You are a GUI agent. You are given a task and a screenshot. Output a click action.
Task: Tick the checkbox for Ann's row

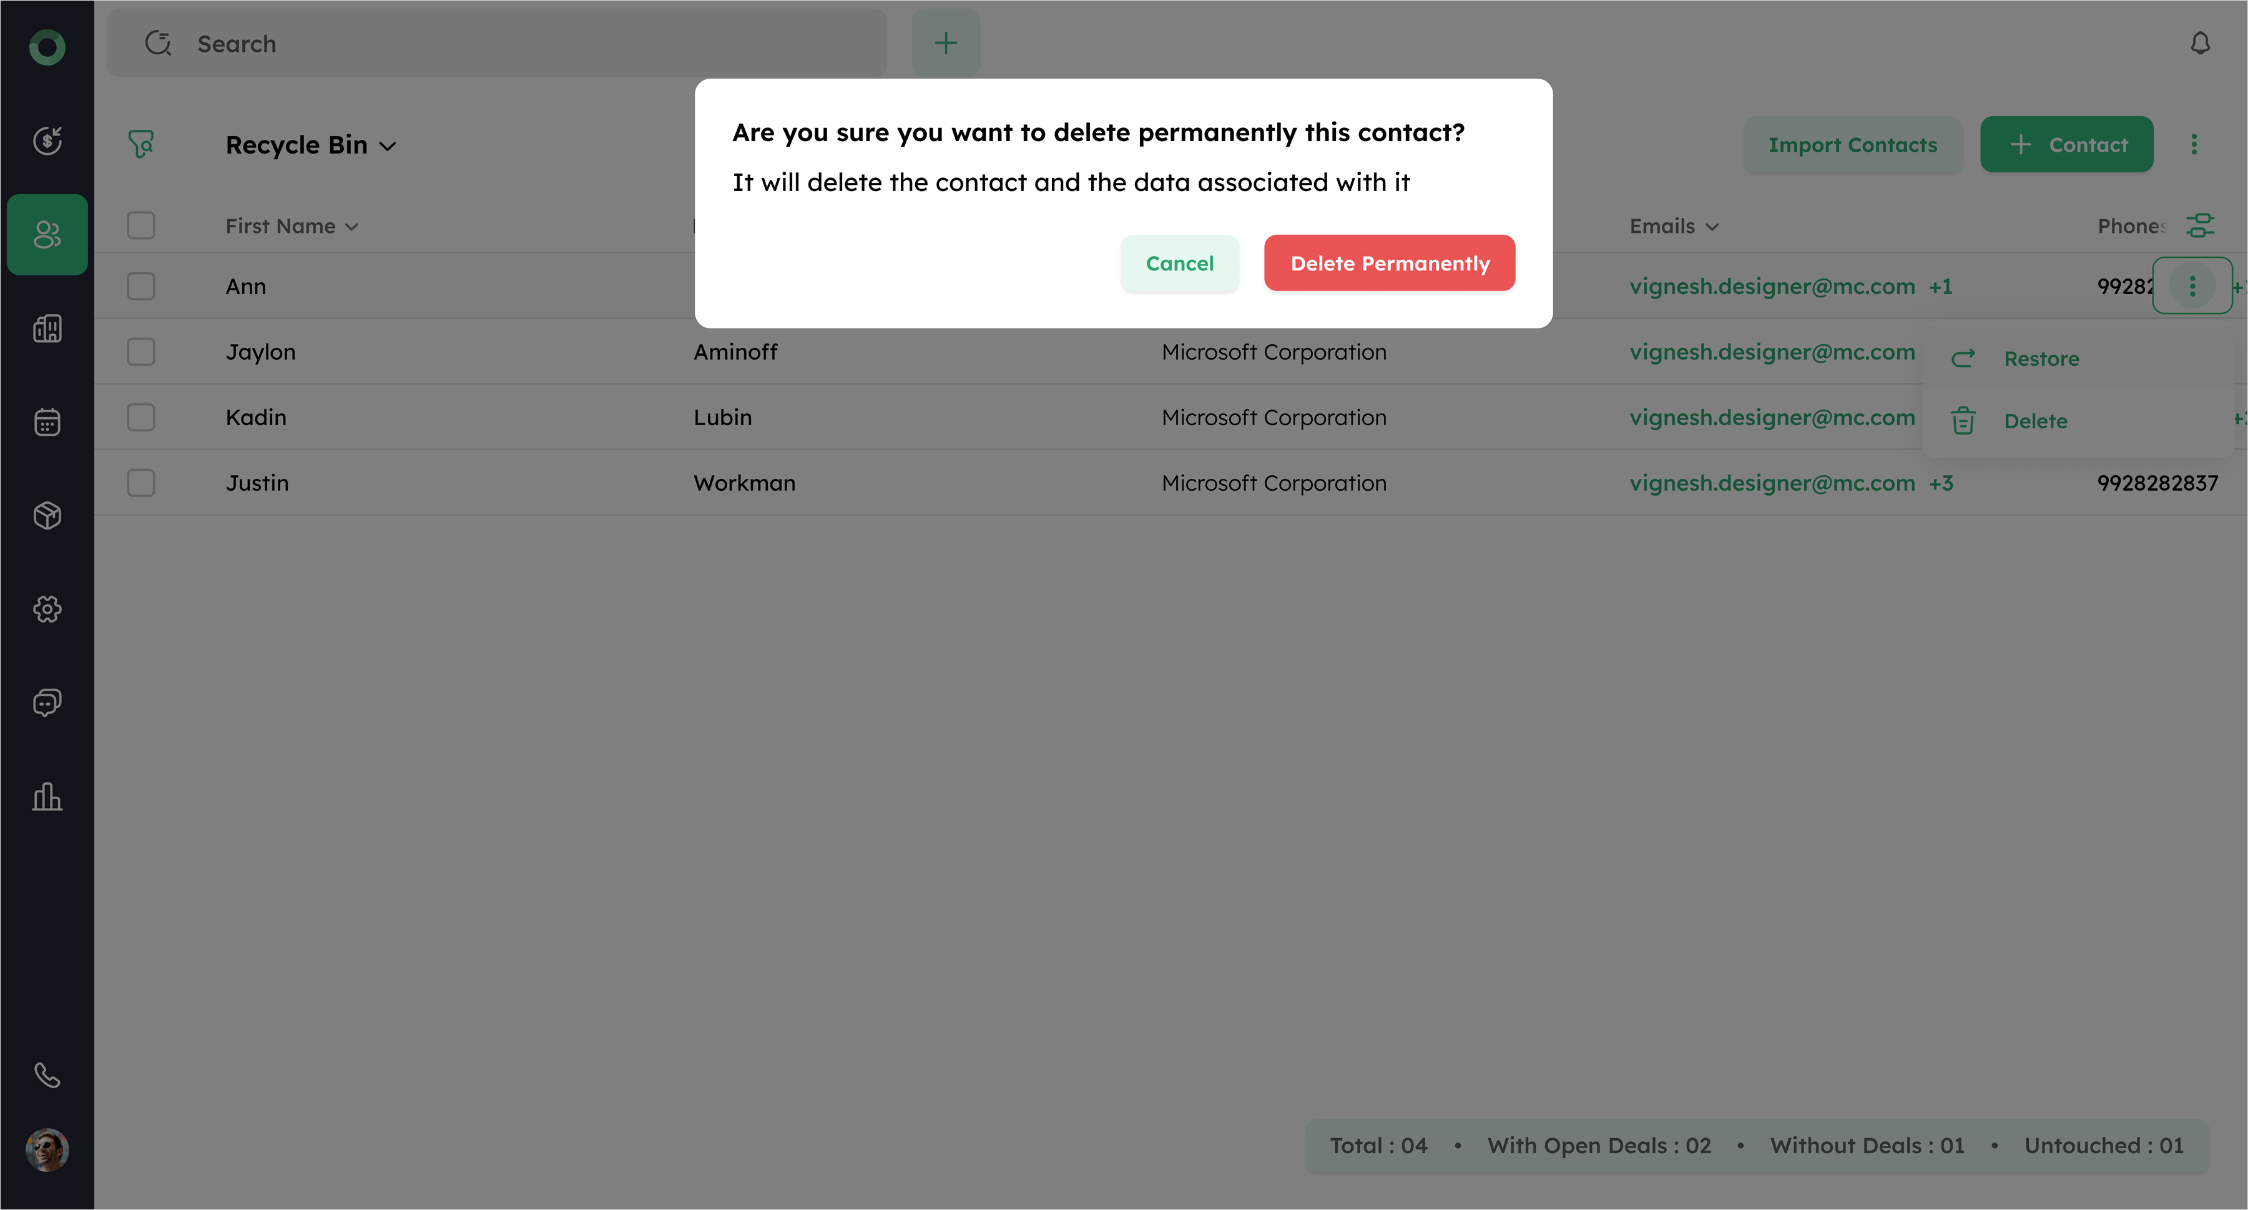coord(140,287)
